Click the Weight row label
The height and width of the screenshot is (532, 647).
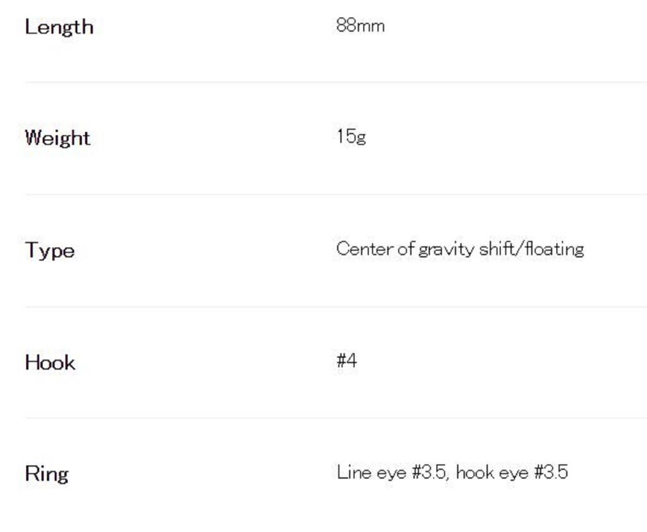pyautogui.click(x=57, y=138)
